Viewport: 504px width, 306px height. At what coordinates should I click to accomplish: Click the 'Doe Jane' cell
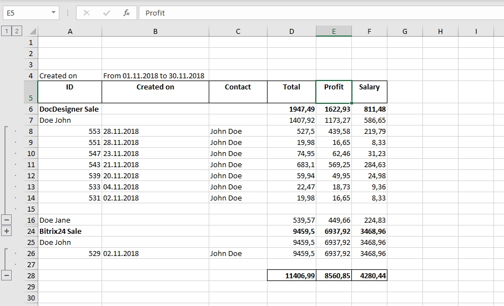coord(70,220)
